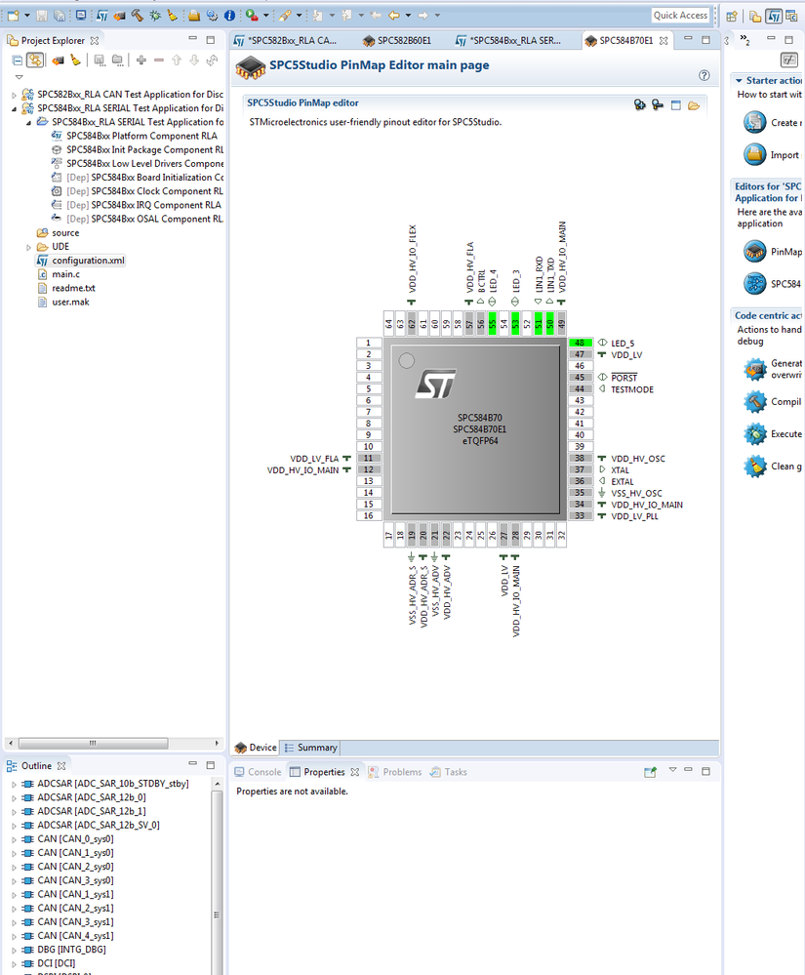
Task: Zoom out the PinMap editor view
Action: 658,104
